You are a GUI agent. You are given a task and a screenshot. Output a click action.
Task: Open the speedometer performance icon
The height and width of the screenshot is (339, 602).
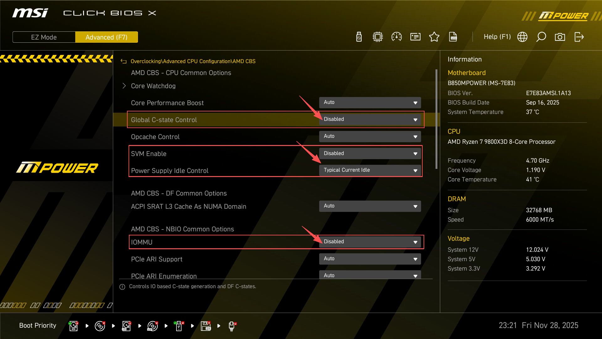pos(397,37)
